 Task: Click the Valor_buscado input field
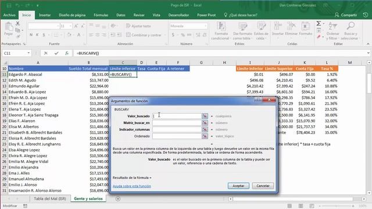[x=177, y=116]
